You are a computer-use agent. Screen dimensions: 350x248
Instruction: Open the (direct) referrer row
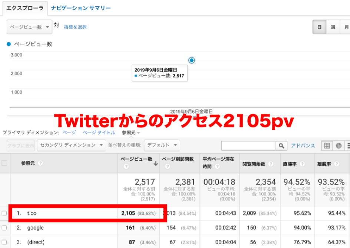click(x=36, y=242)
